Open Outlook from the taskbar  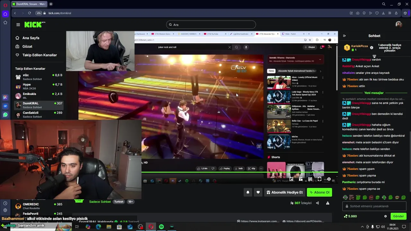pos(130,227)
